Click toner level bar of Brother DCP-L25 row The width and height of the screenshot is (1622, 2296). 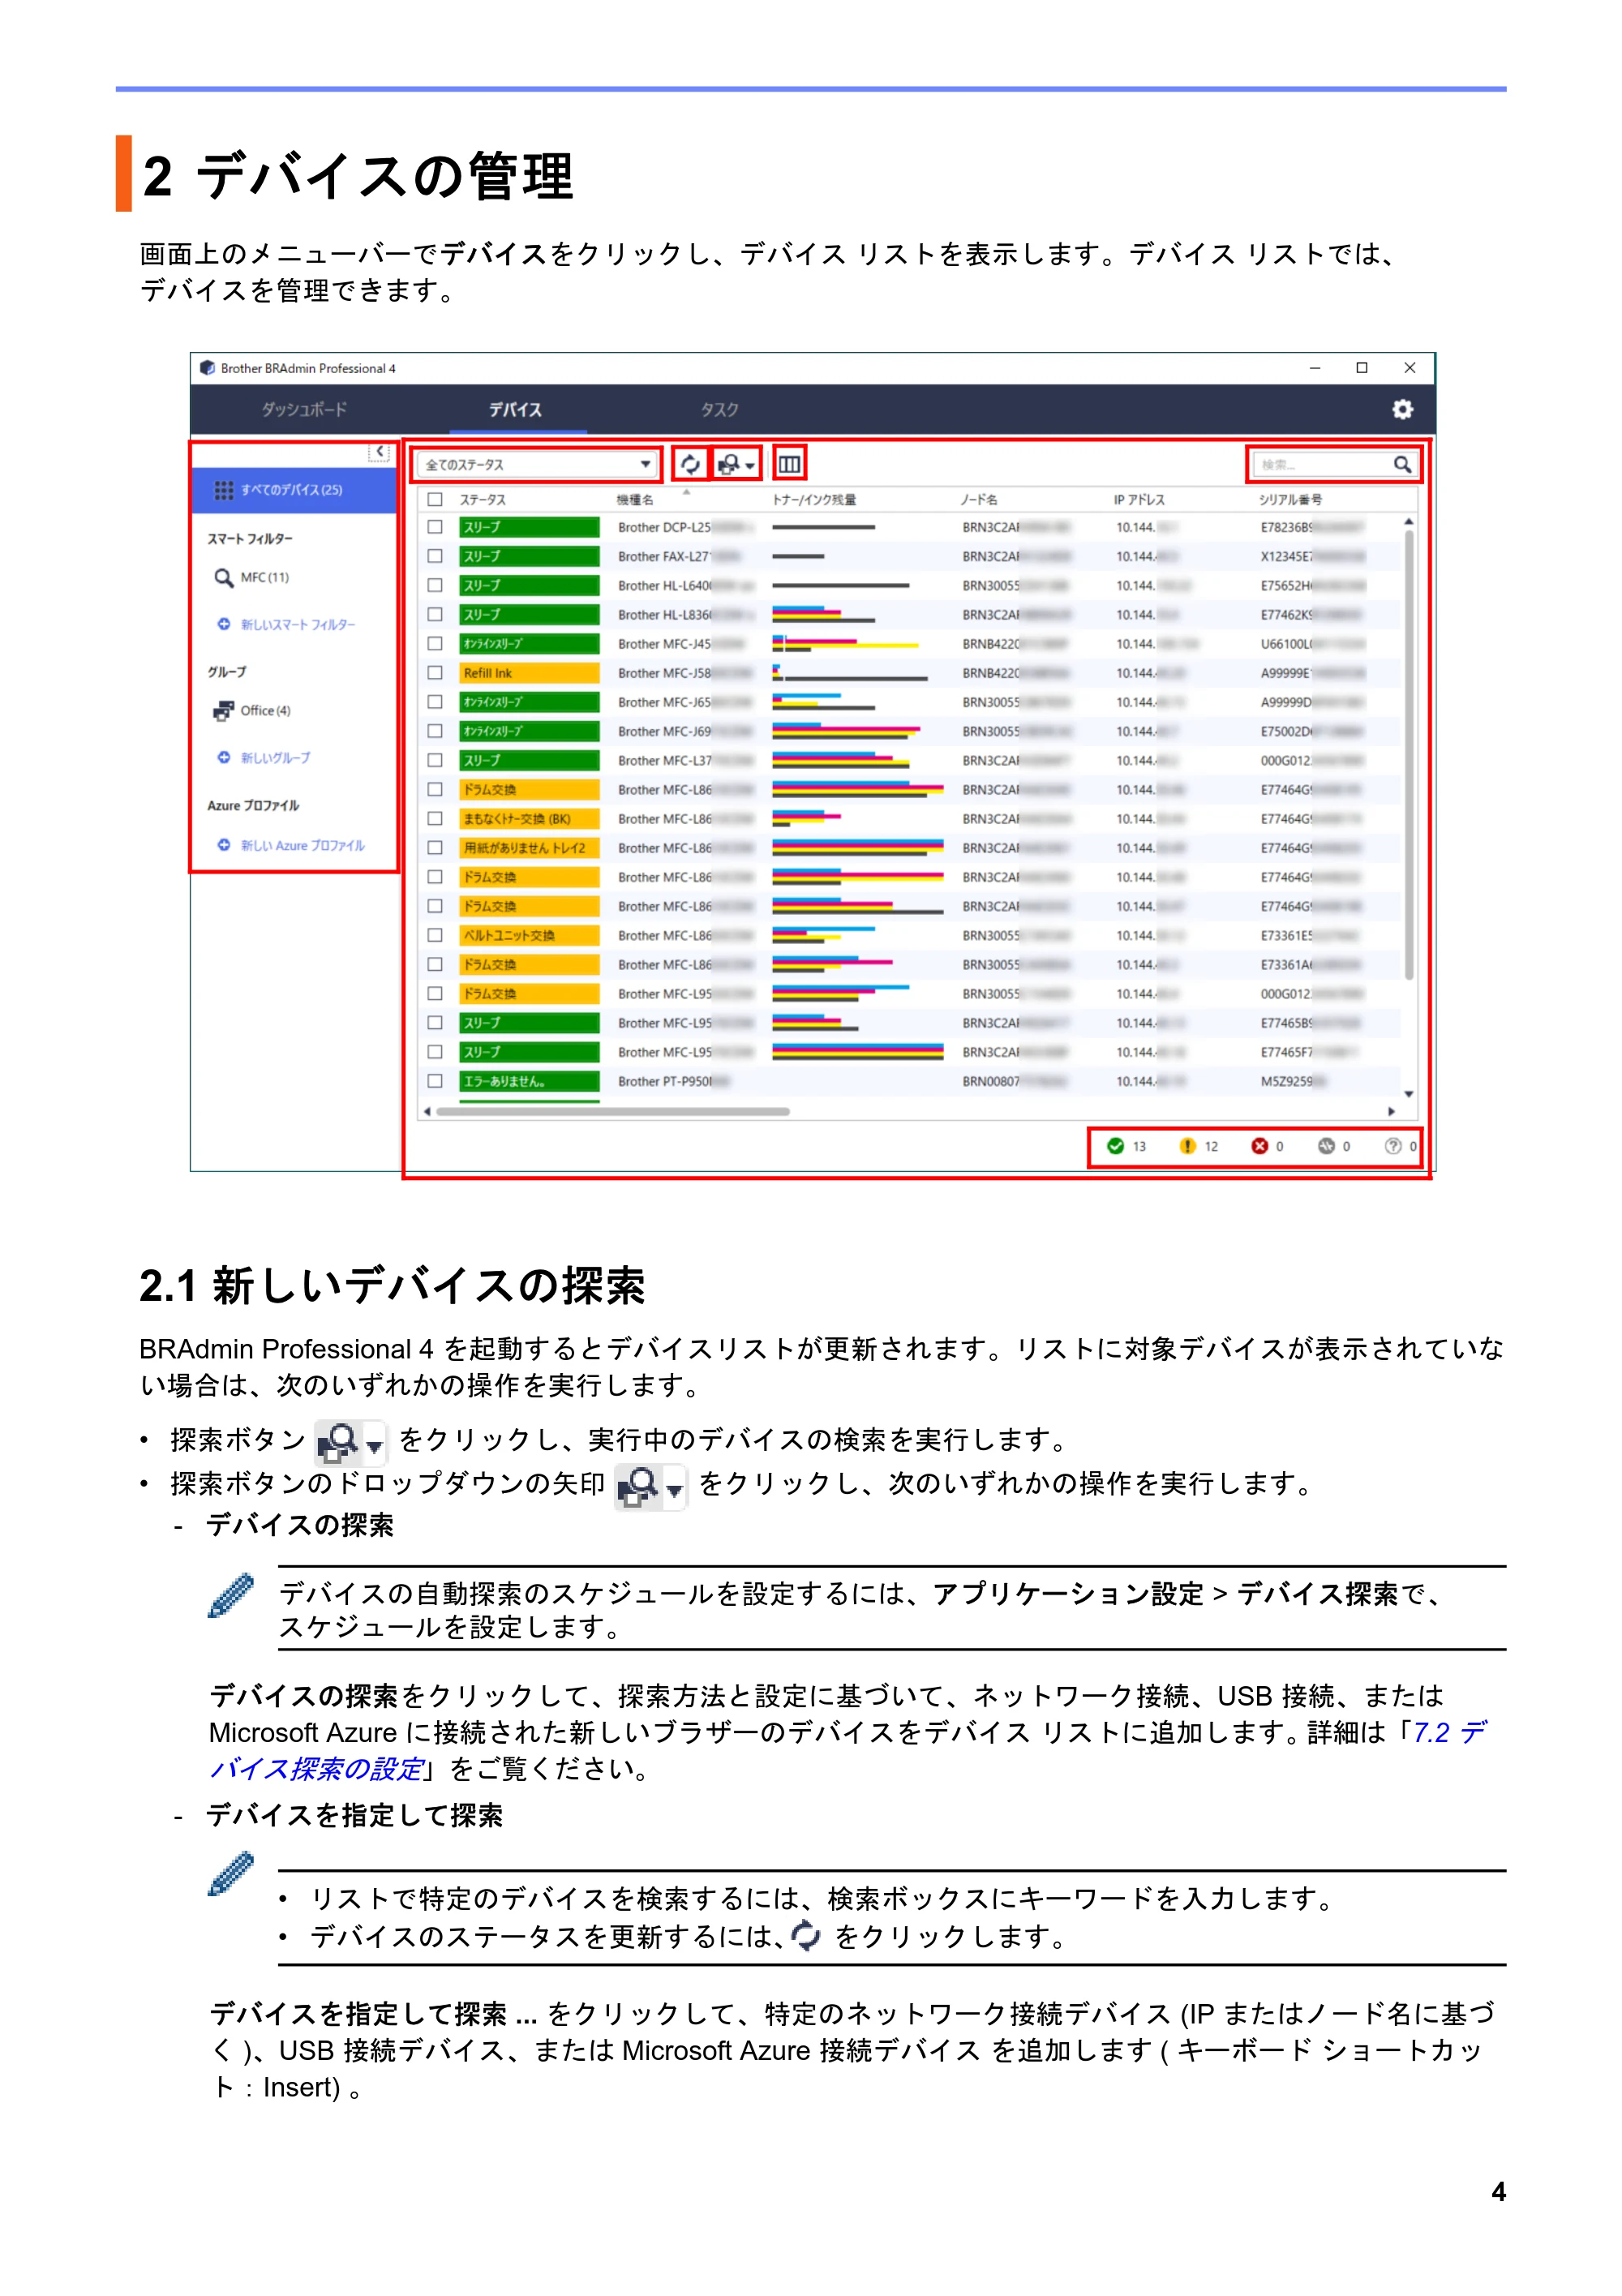[823, 527]
